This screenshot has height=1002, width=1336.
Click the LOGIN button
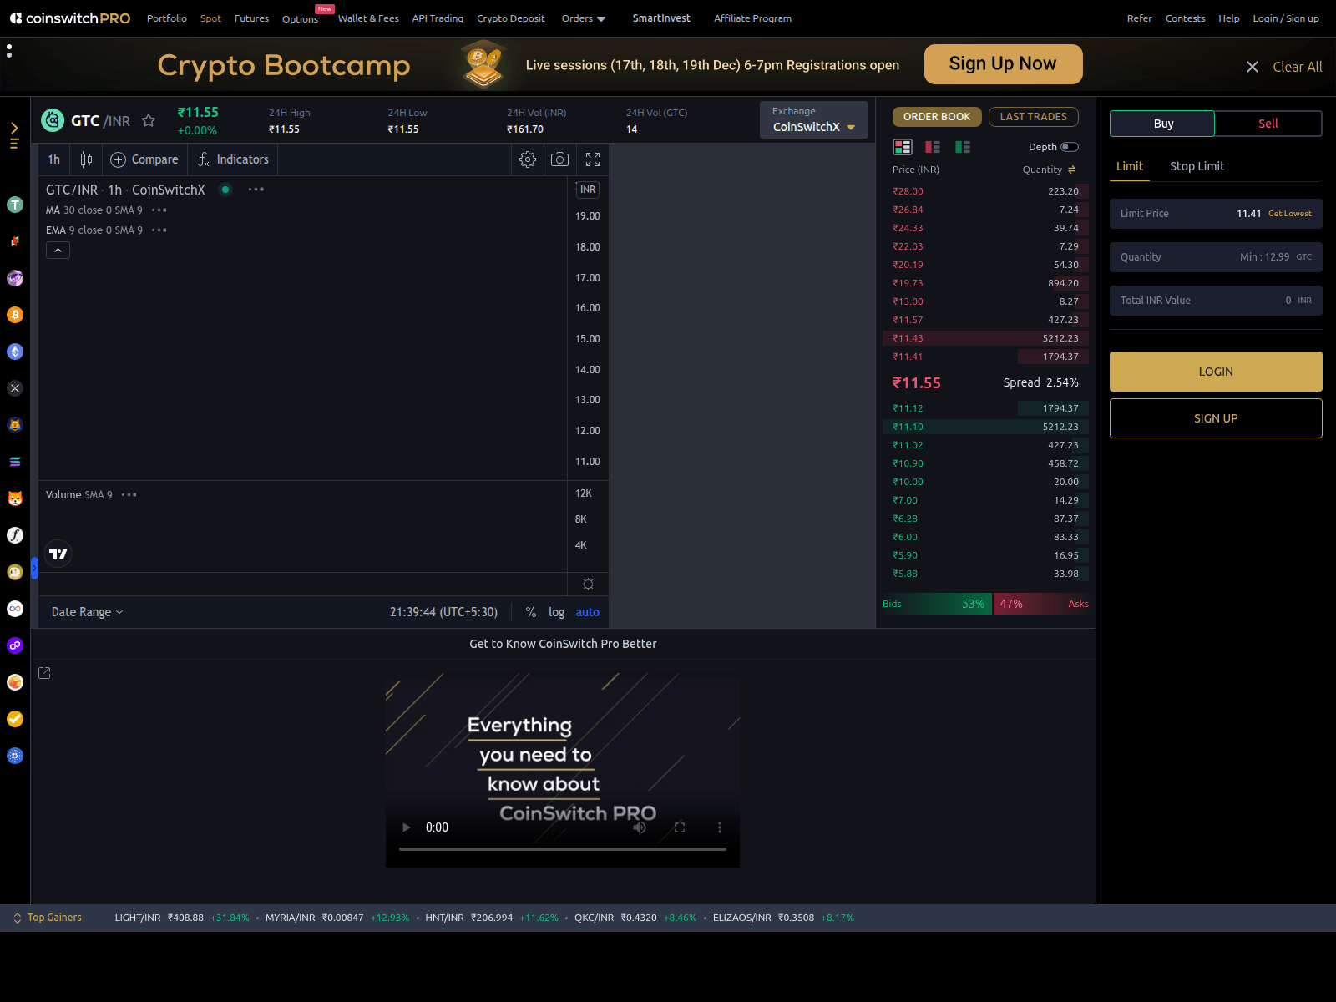click(1216, 372)
